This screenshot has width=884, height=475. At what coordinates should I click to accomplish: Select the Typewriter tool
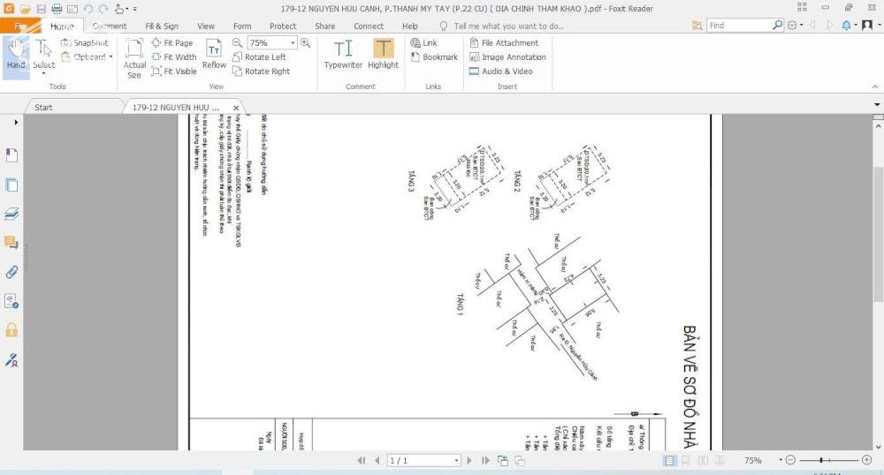point(343,53)
